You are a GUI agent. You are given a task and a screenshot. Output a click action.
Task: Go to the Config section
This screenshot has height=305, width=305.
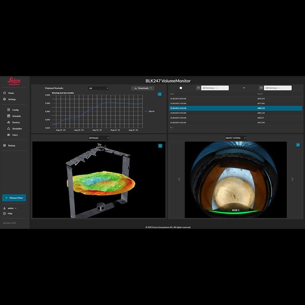pos(15,110)
